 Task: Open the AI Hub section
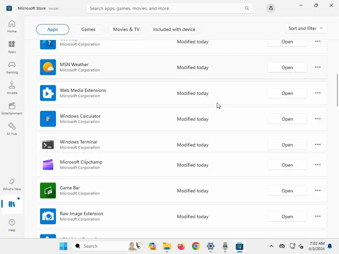[12, 129]
